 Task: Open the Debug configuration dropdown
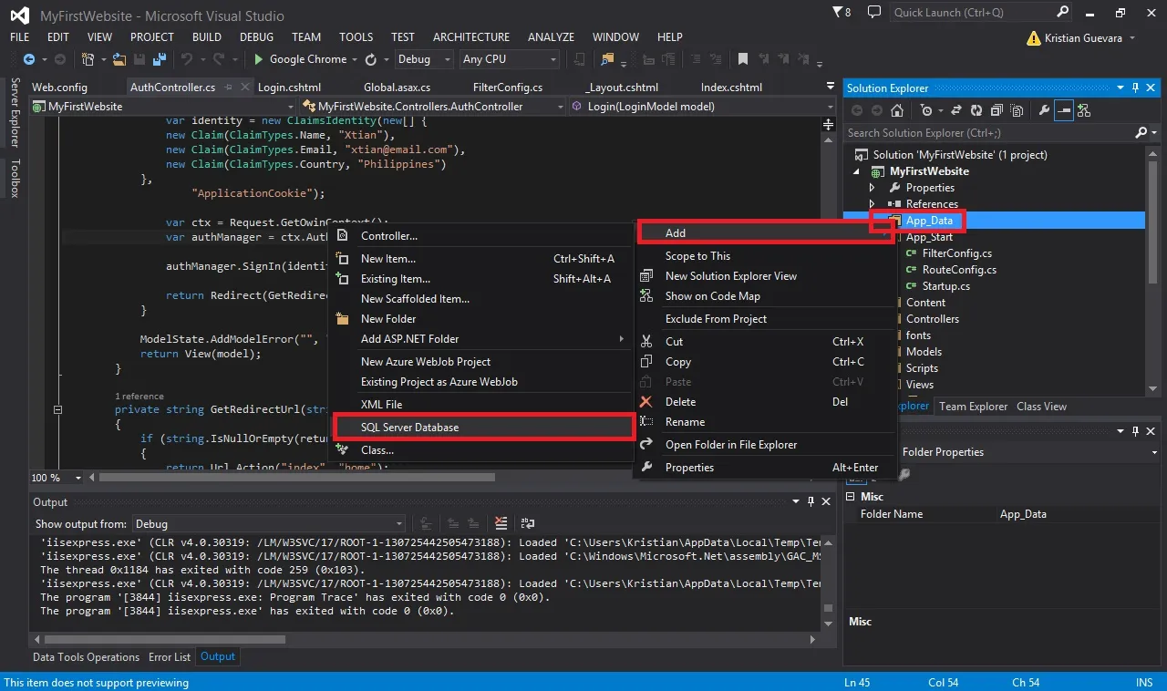click(424, 59)
